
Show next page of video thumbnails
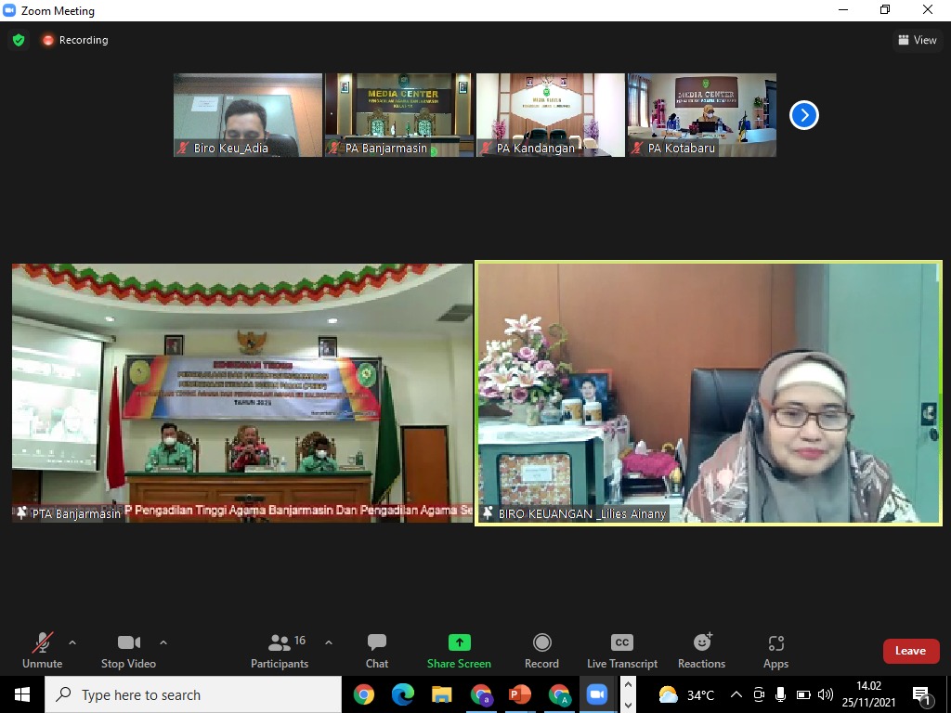[803, 115]
